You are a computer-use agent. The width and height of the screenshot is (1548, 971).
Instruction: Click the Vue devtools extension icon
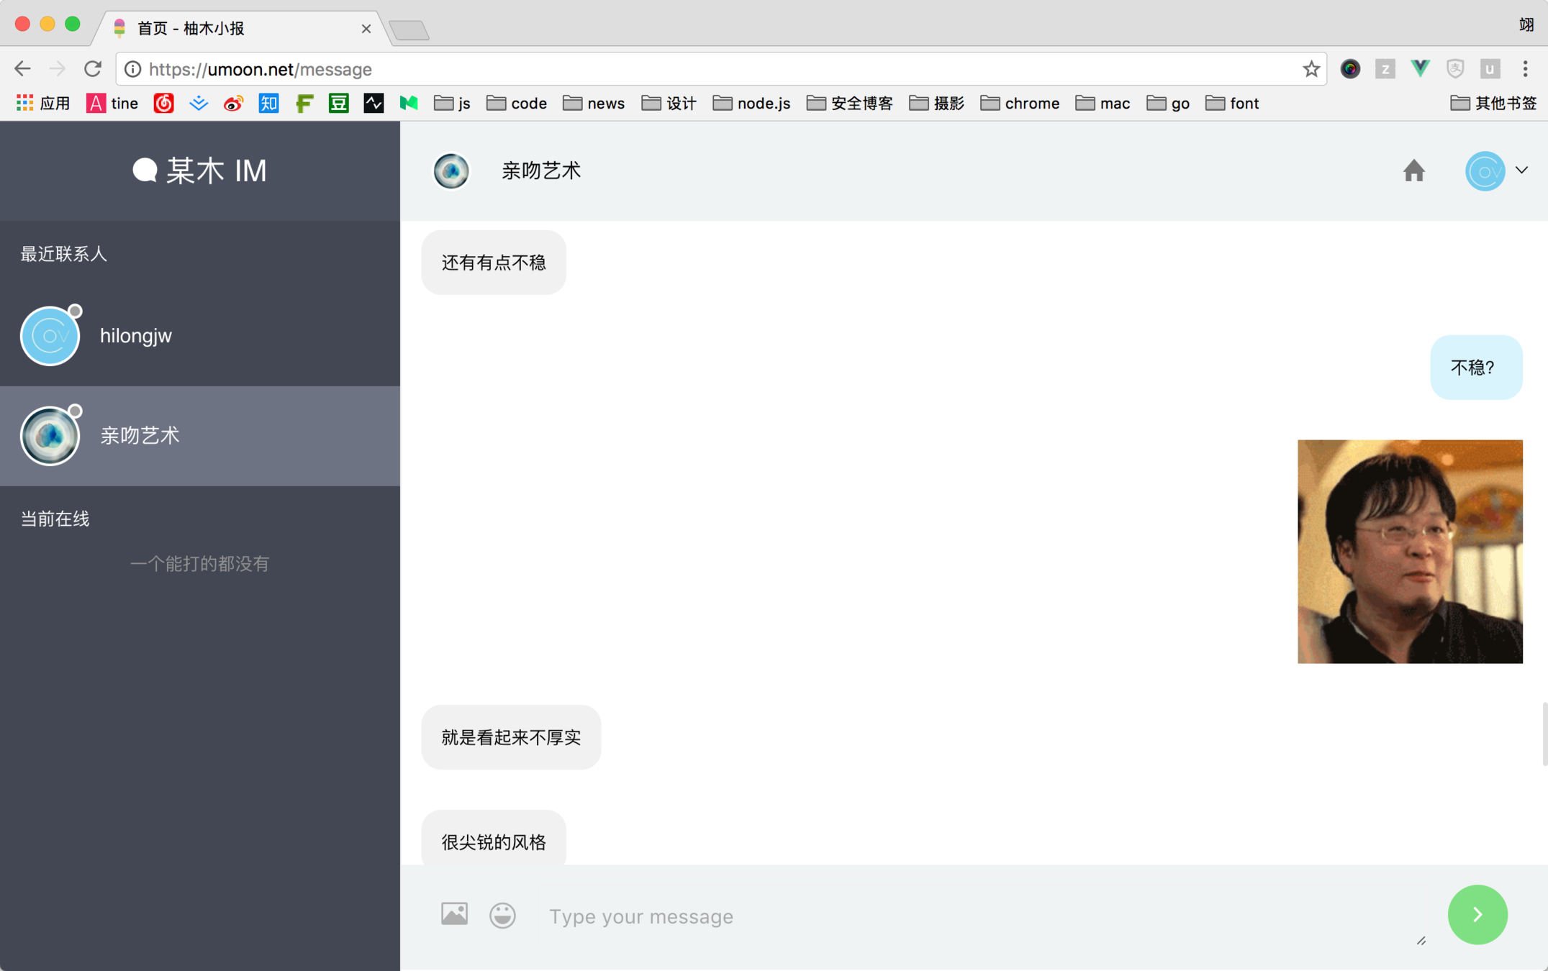[1420, 69]
